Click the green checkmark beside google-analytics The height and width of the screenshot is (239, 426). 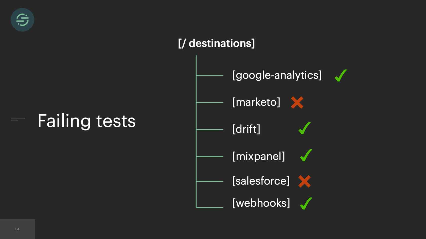tap(341, 76)
